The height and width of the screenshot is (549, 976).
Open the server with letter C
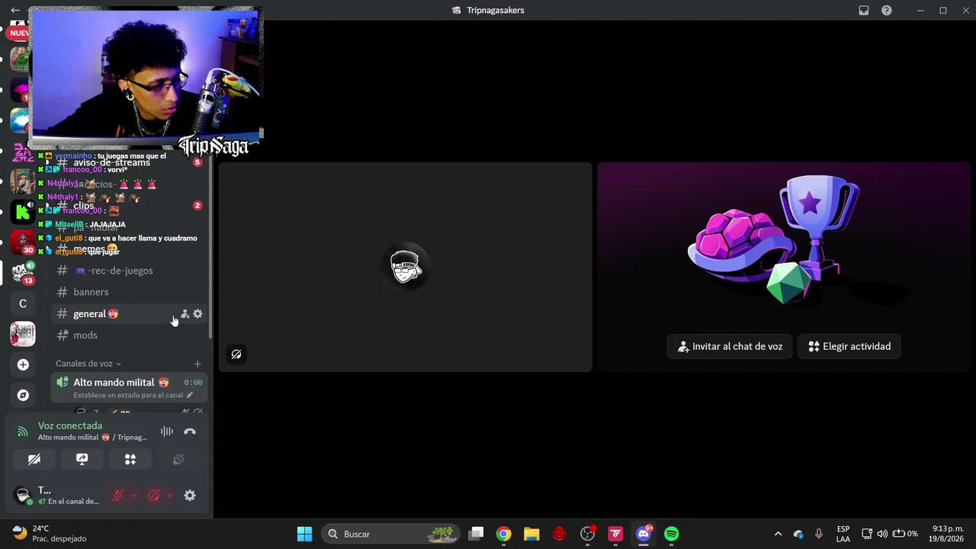coord(23,303)
